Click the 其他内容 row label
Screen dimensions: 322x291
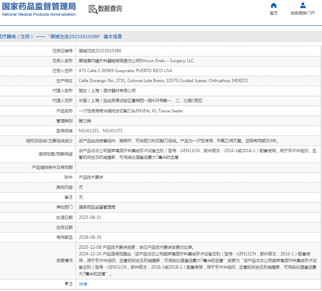point(65,187)
